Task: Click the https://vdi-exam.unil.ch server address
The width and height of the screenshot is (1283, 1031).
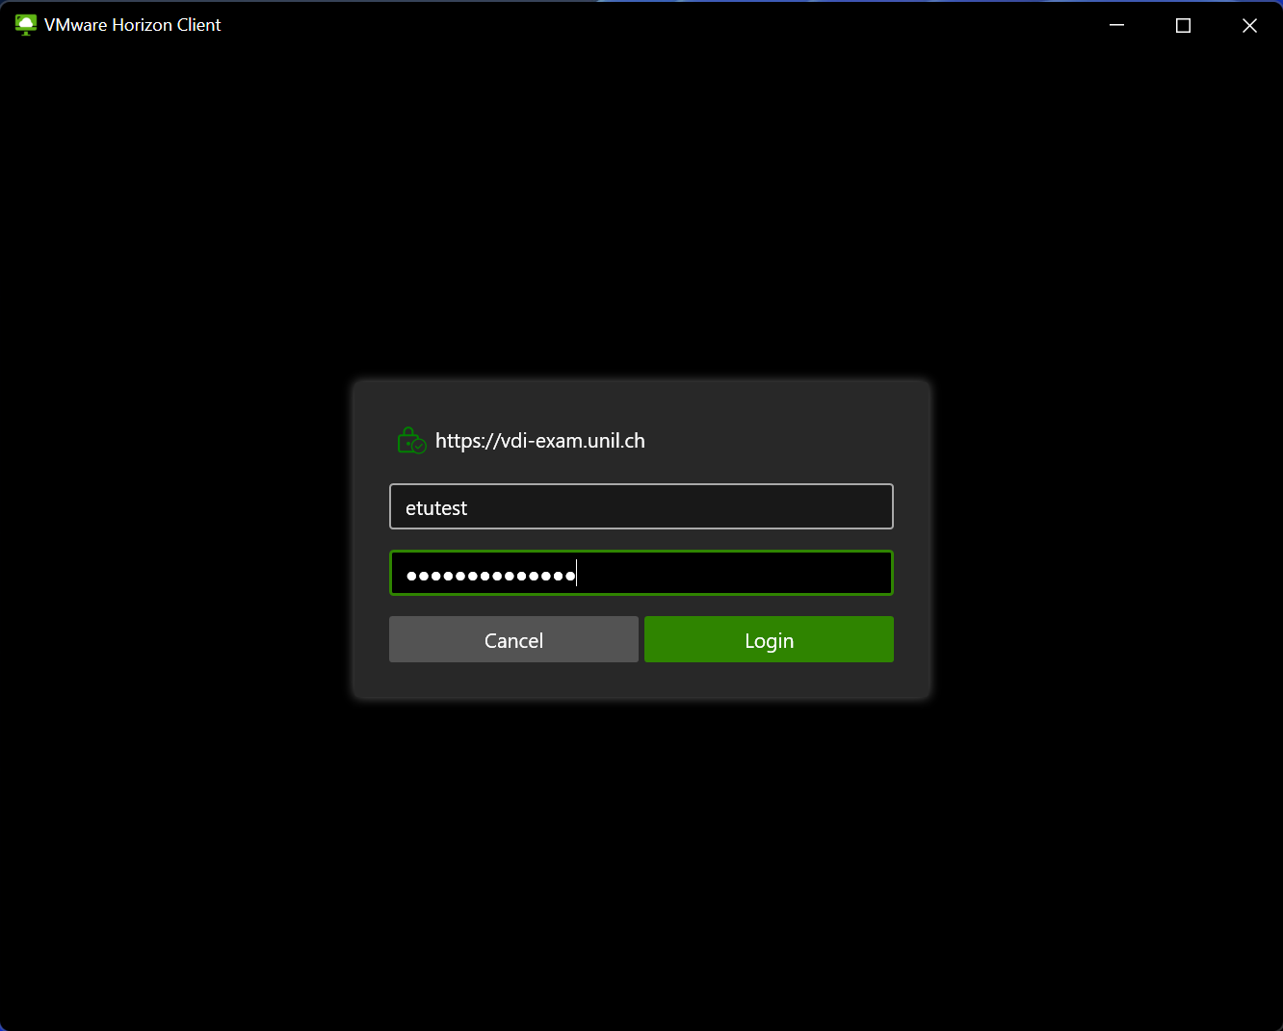Action: 539,441
